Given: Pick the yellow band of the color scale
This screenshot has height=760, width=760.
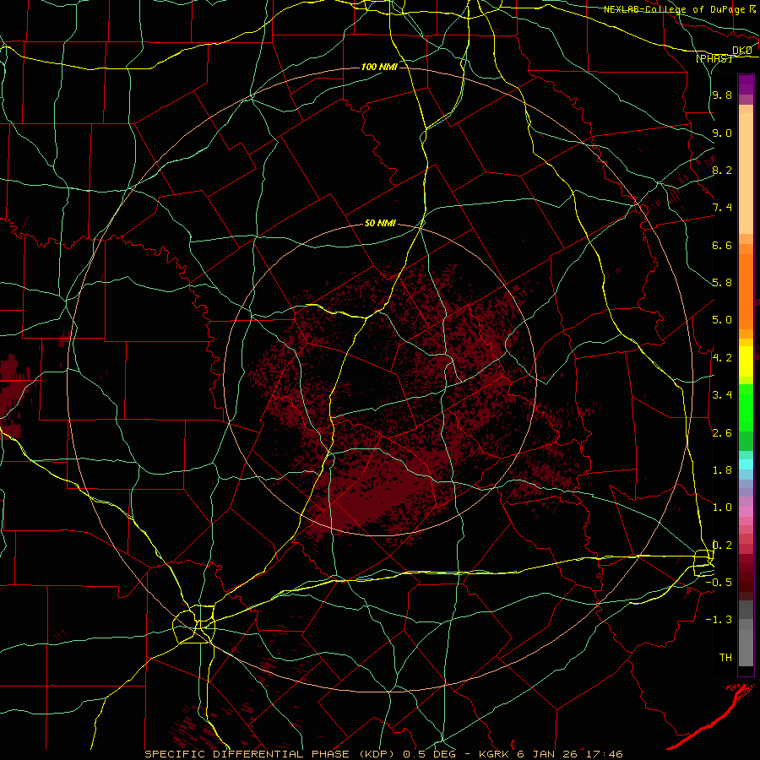Looking at the screenshot, I should pos(746,361).
